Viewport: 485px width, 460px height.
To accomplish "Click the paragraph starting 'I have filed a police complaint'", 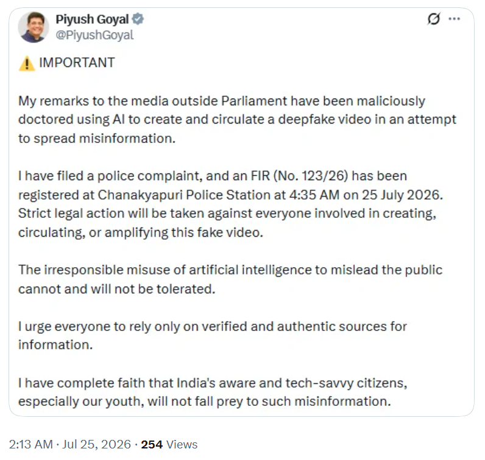I will [x=230, y=204].
